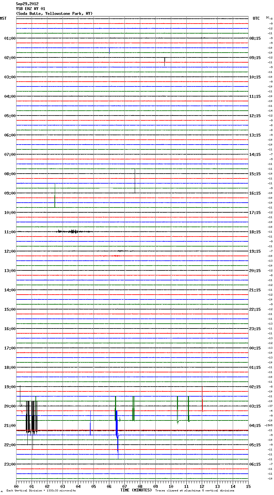Select the 16:00 MST time label

pyautogui.click(x=10, y=329)
